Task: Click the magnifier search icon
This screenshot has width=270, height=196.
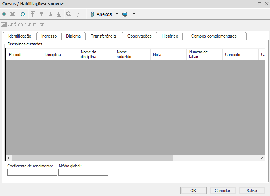Action: click(69, 14)
